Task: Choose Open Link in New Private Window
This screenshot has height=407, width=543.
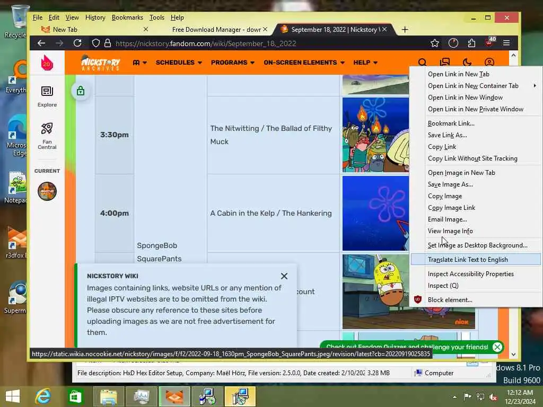Action: click(x=477, y=109)
